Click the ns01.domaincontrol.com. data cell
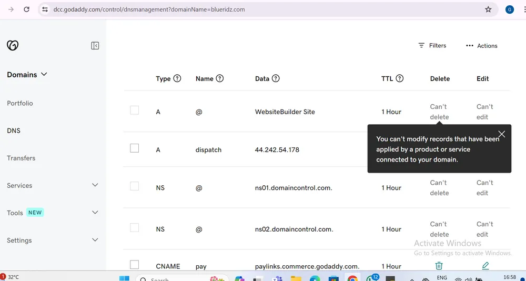This screenshot has height=281, width=526. (294, 188)
